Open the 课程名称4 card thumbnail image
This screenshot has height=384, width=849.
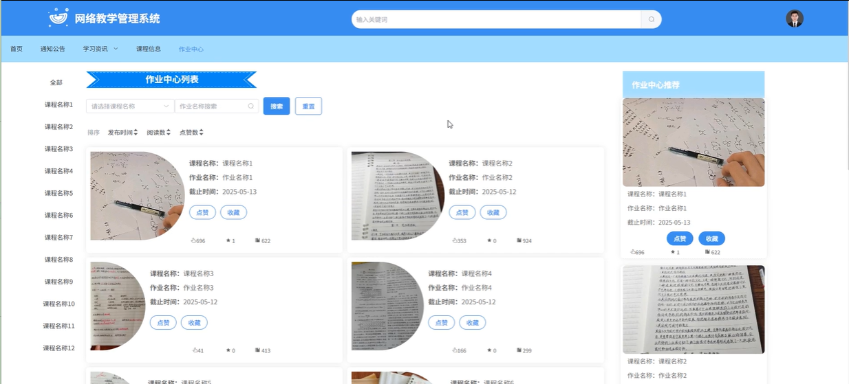(x=388, y=306)
